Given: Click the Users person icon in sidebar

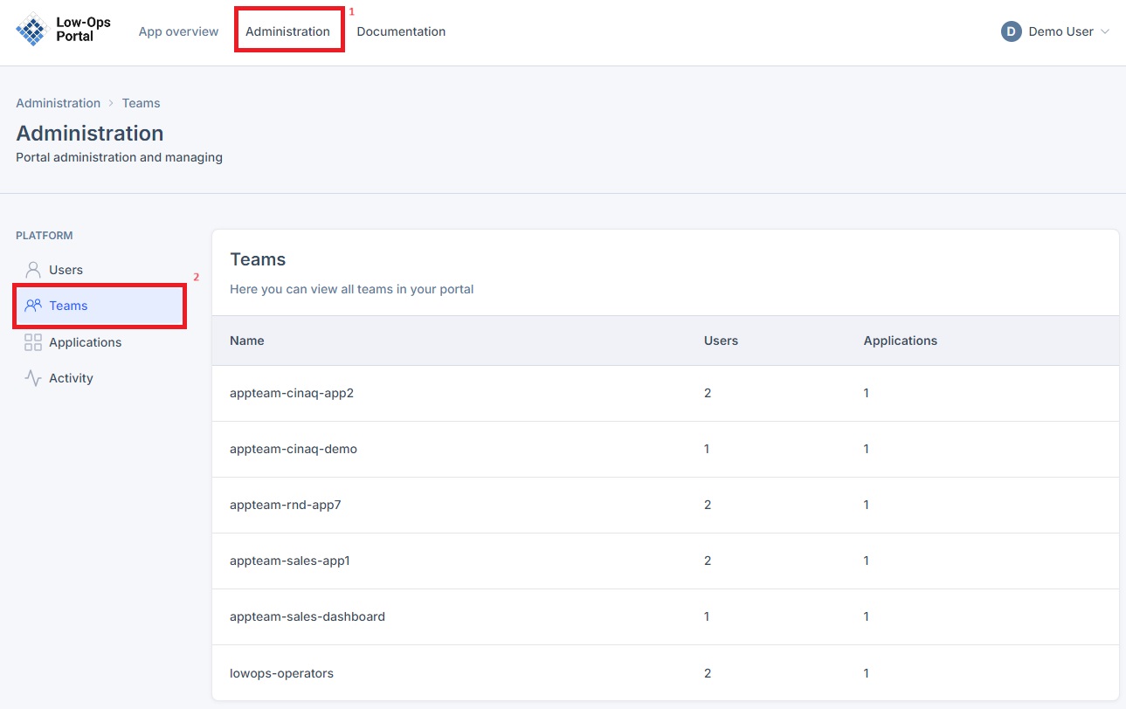Looking at the screenshot, I should click(33, 270).
